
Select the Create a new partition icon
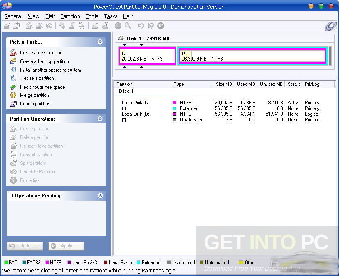[x=12, y=53]
